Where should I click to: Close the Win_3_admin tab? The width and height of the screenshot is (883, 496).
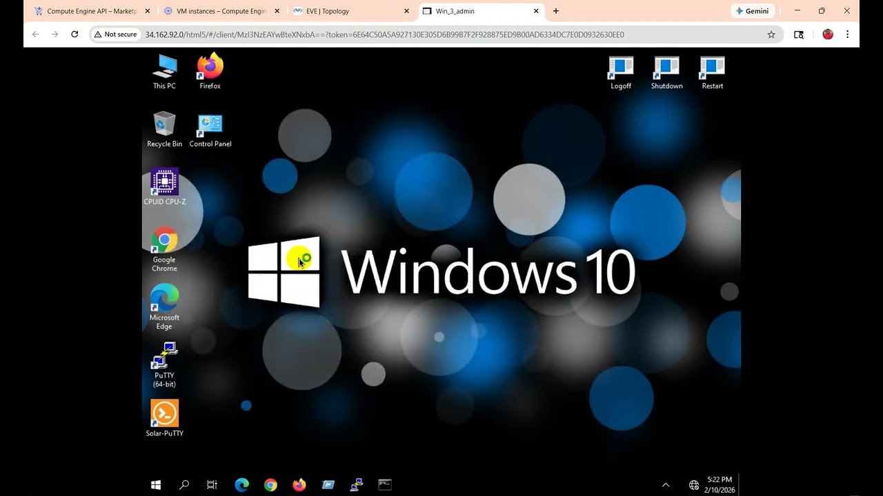tap(536, 11)
